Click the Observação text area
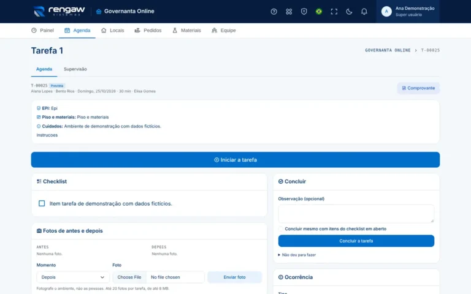Viewport: 471px width, 294px height. click(356, 214)
